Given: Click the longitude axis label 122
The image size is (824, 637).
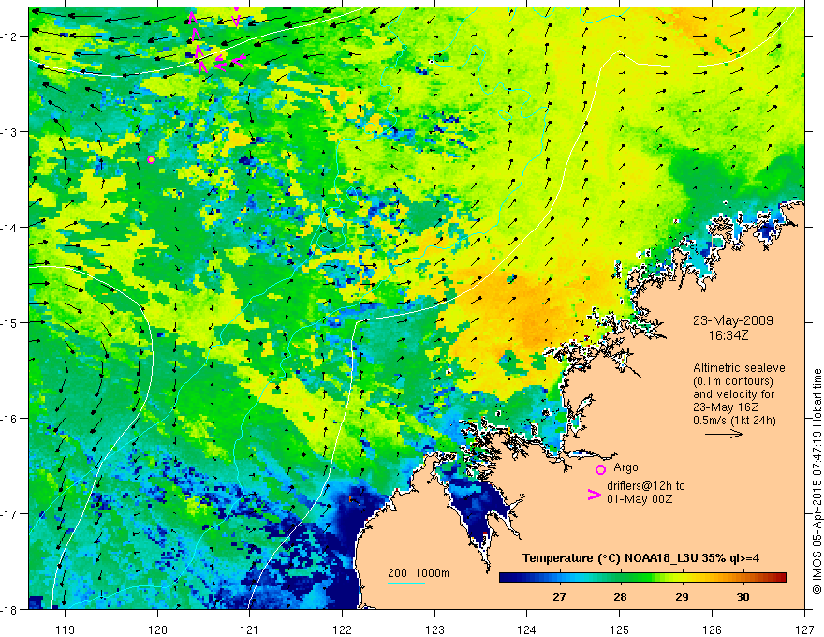Looking at the screenshot, I should point(342,630).
